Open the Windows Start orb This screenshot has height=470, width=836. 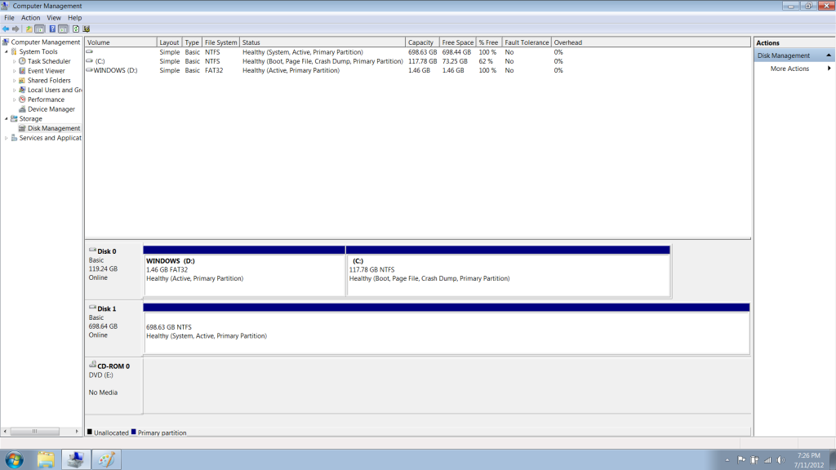15,459
